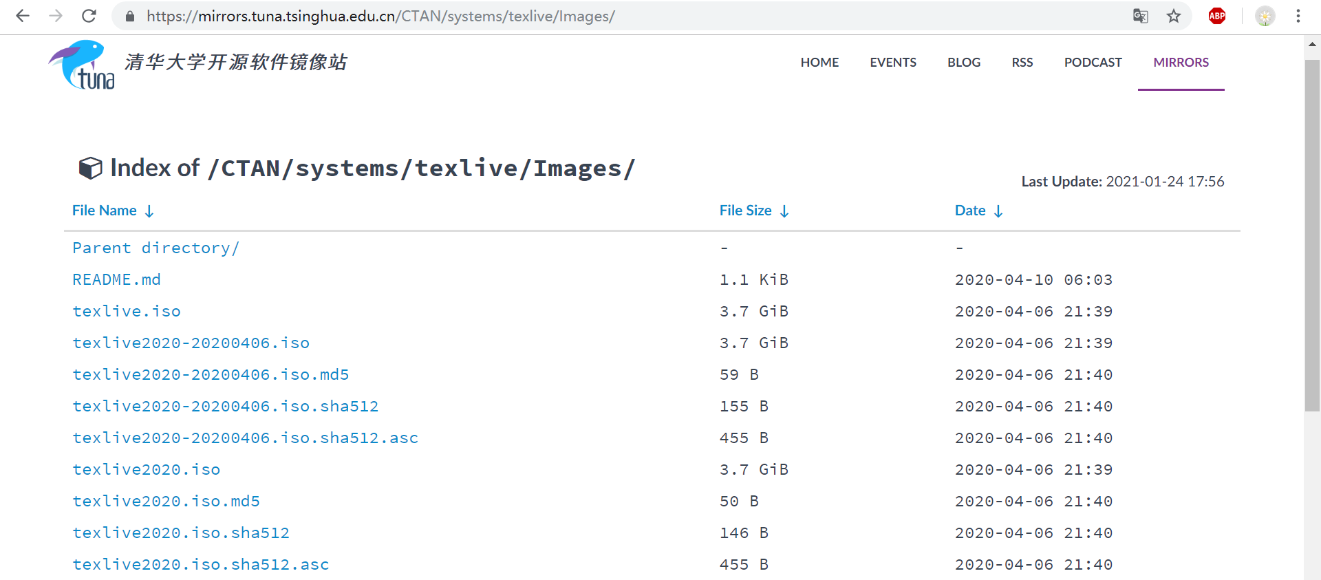
Task: Click the Chinese site title text
Action: pyautogui.click(x=236, y=62)
